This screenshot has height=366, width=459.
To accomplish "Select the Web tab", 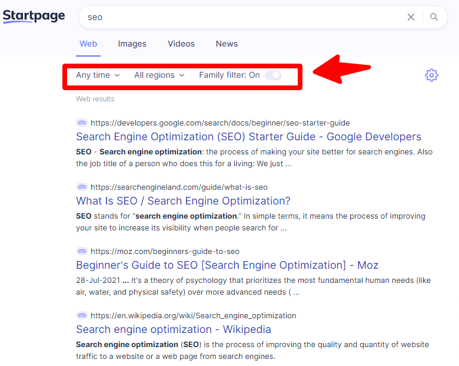I will pyautogui.click(x=88, y=44).
